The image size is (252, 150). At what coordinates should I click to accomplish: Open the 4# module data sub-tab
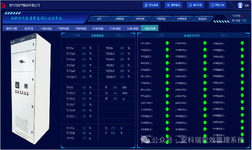(x=98, y=28)
